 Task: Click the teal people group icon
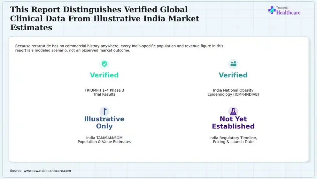click(x=233, y=64)
